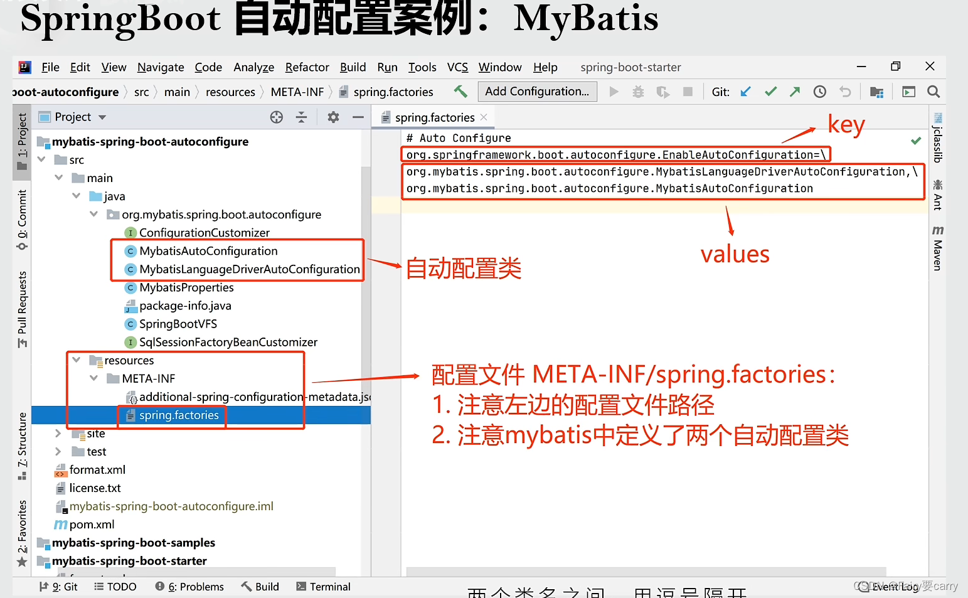Open the Analyze menu
The width and height of the screenshot is (968, 598).
(253, 67)
